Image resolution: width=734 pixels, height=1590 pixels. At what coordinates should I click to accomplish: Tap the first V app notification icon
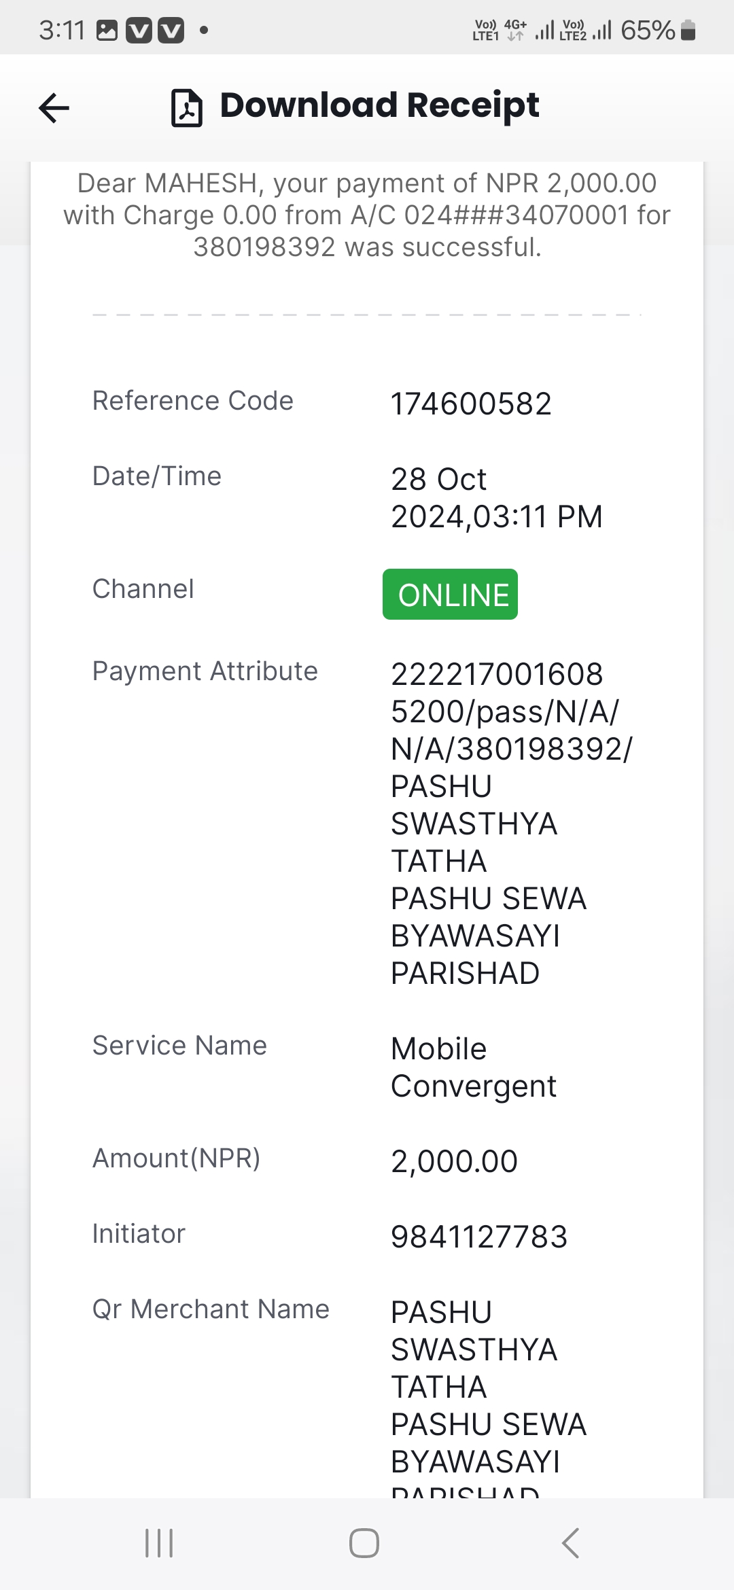coord(139,31)
